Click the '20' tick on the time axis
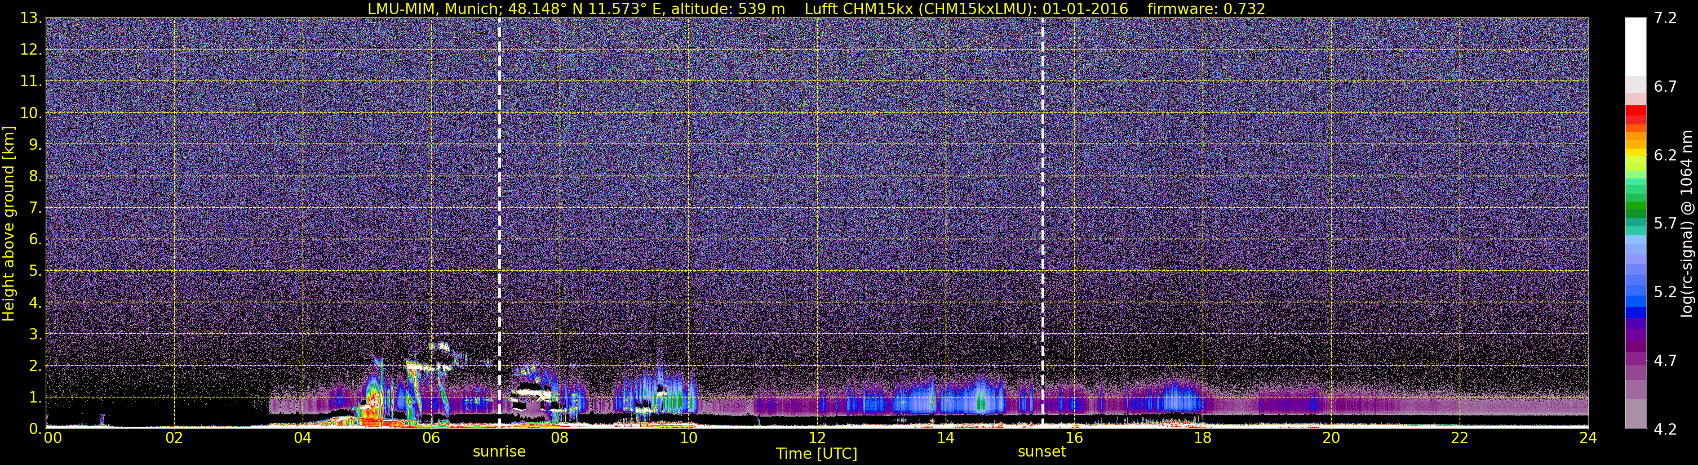Screen dimensions: 1698x465 (1331, 438)
